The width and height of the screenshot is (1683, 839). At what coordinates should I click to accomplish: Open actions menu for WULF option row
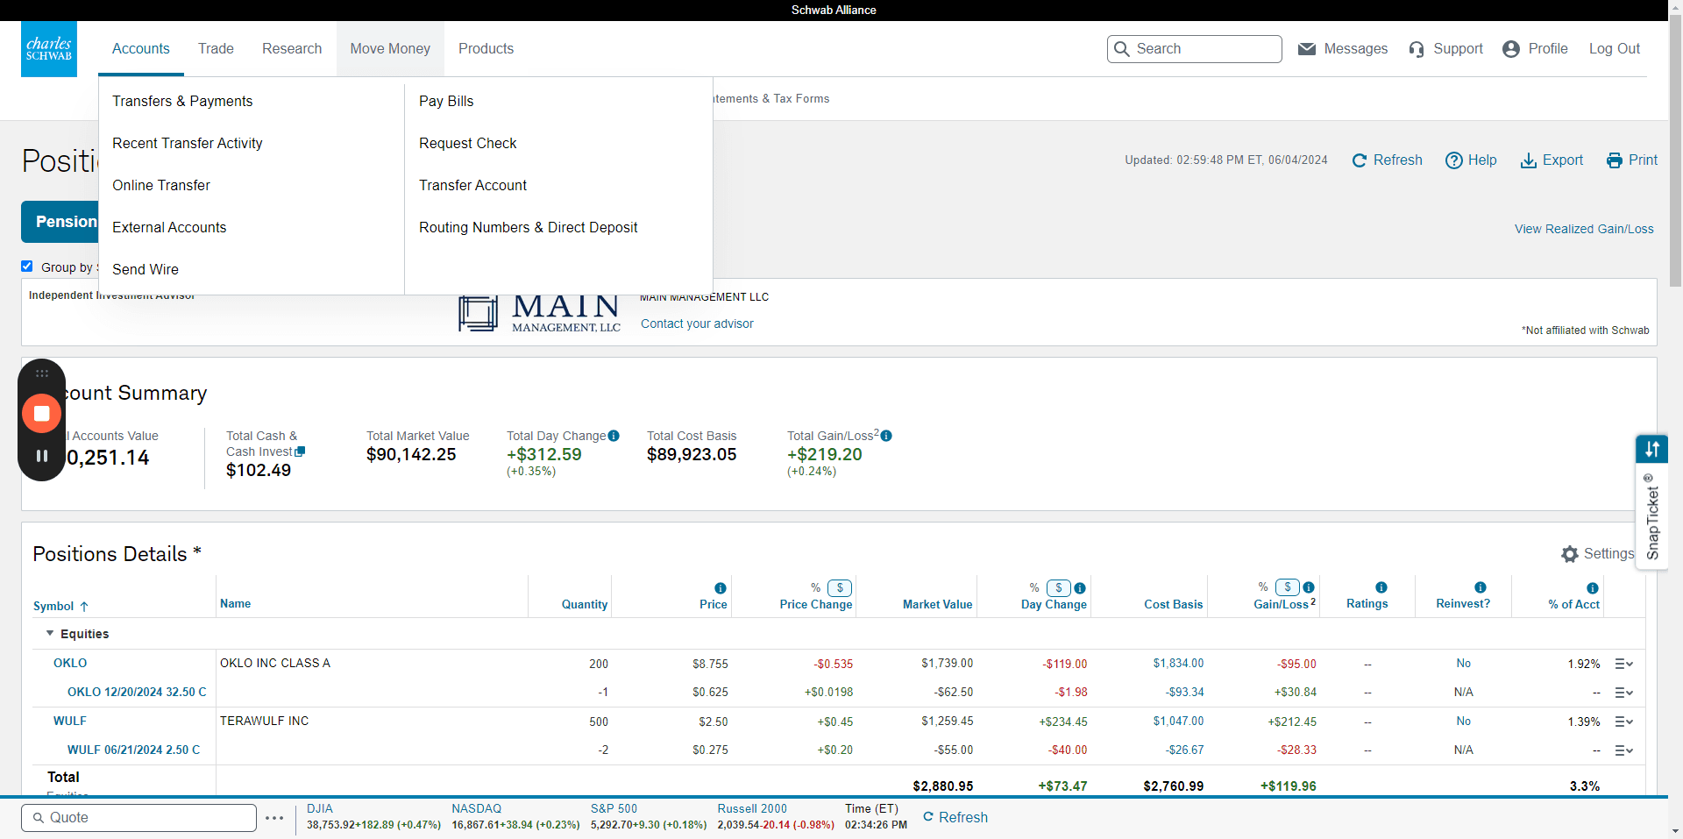click(x=1624, y=750)
